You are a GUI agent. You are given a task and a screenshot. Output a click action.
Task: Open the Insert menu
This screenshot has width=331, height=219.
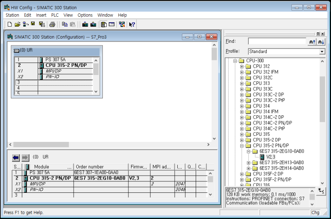(41, 15)
